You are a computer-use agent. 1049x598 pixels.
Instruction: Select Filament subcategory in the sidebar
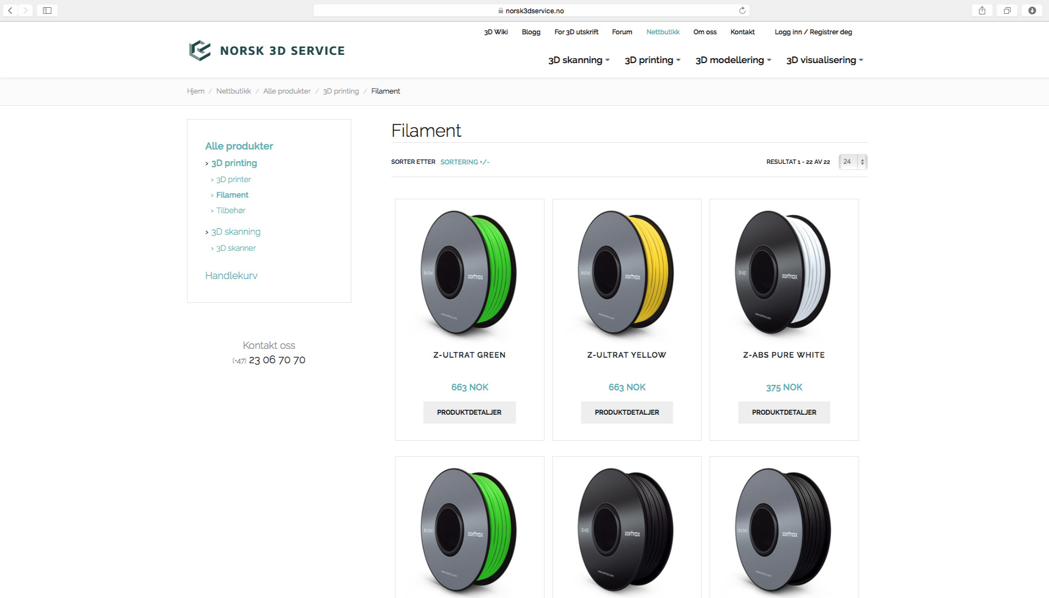coord(232,195)
